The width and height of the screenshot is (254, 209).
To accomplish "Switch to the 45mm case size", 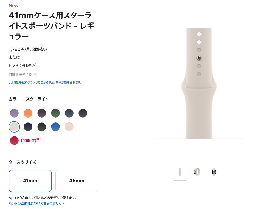I will pos(77,181).
